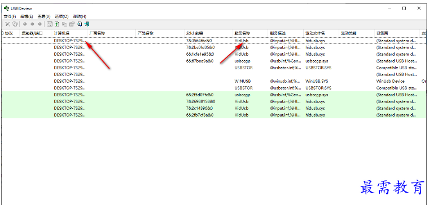
Task: Select the row with 7&3564f6c&0
Action: [x=214, y=41]
